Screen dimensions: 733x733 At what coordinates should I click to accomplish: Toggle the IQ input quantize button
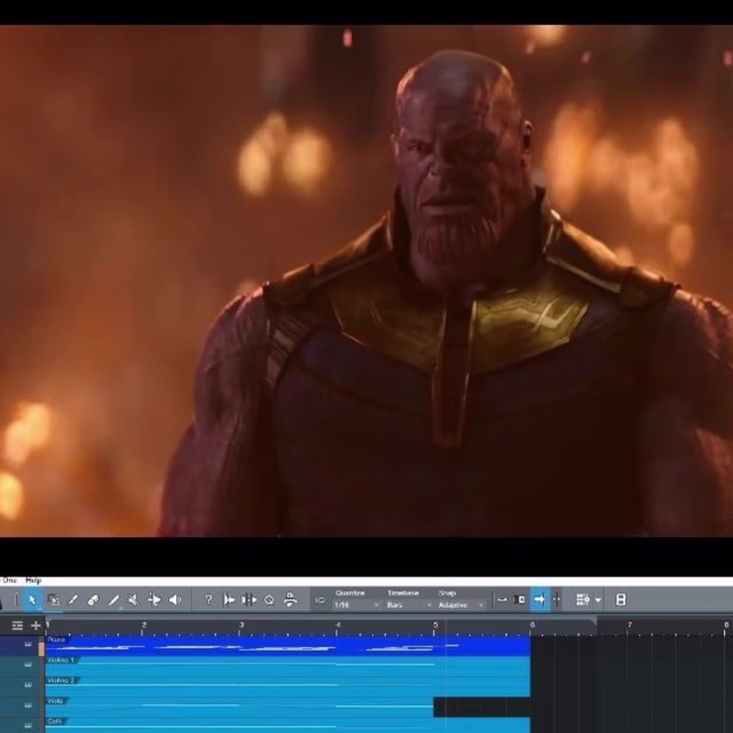pos(320,600)
